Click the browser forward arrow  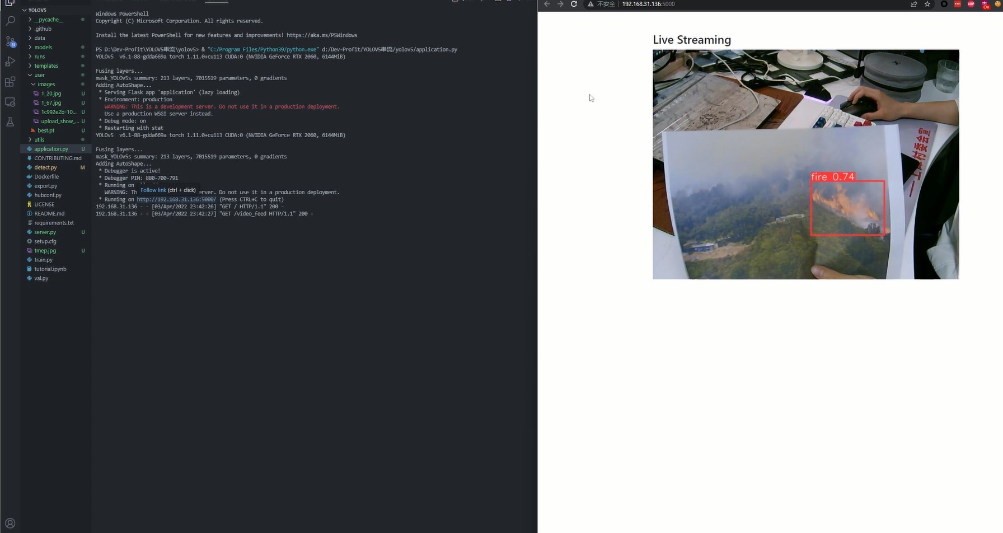tap(560, 4)
